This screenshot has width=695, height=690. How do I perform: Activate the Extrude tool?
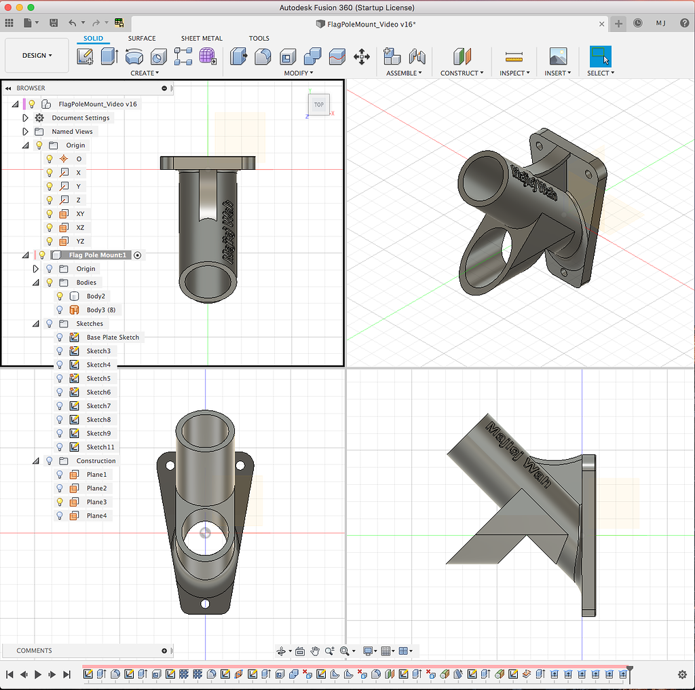point(109,57)
